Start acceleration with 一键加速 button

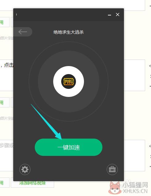point(69,147)
